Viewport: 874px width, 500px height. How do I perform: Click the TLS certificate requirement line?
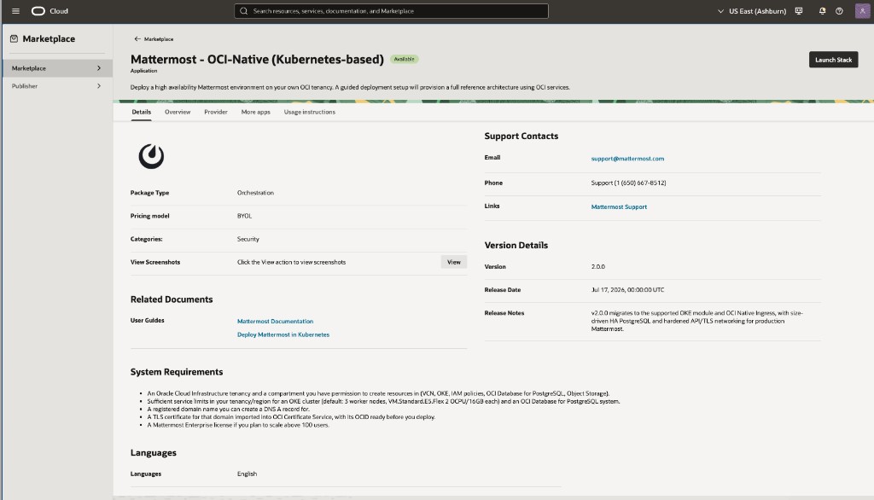[x=291, y=417]
